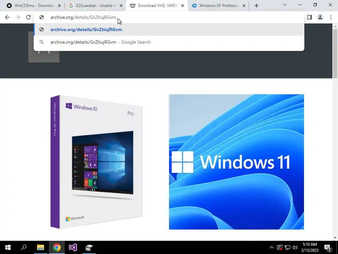Choose the Google Search suggestion for archive.org
This screenshot has height=254, width=338.
coord(169,42)
